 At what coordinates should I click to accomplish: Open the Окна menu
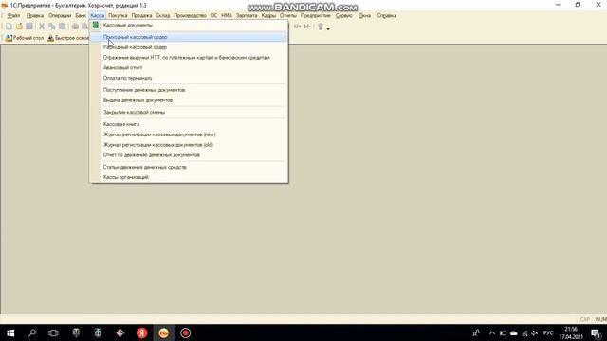coord(364,16)
